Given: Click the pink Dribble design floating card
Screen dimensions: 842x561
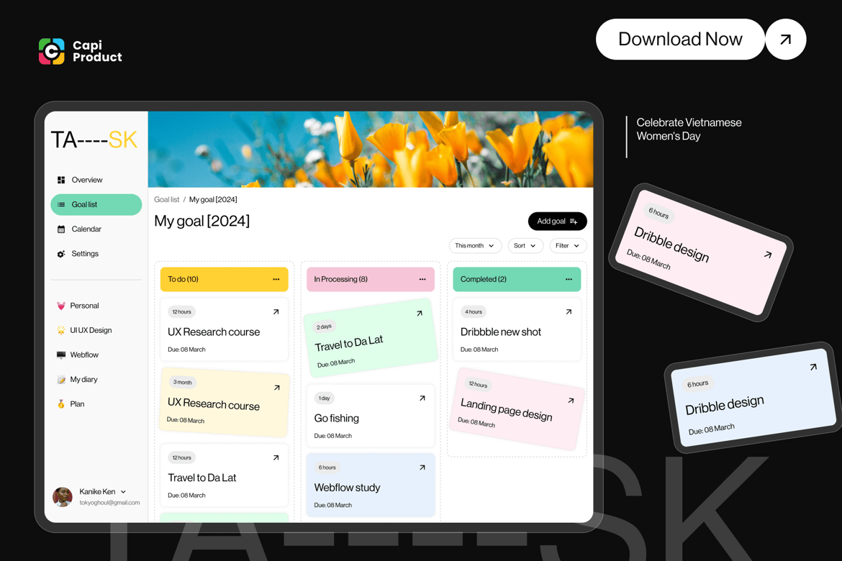Looking at the screenshot, I should (x=700, y=252).
